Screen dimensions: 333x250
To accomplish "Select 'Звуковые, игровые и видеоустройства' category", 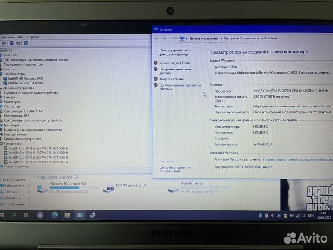I will point(31,93).
